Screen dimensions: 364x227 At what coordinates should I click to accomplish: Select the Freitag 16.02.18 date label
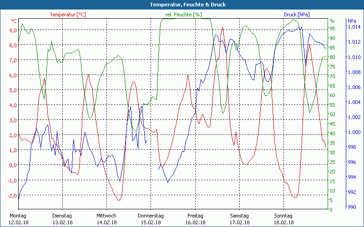(195, 219)
